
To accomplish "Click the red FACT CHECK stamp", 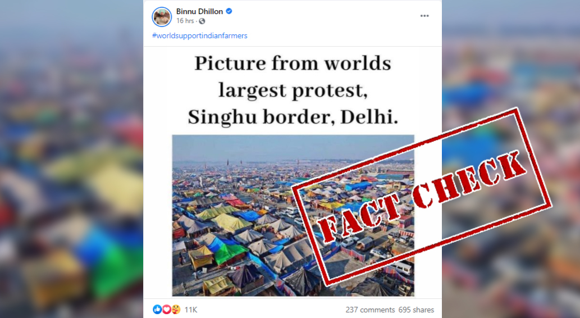I will coord(422,197).
